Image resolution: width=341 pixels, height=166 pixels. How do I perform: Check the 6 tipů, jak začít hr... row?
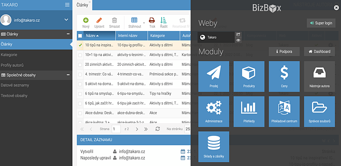click(x=80, y=103)
